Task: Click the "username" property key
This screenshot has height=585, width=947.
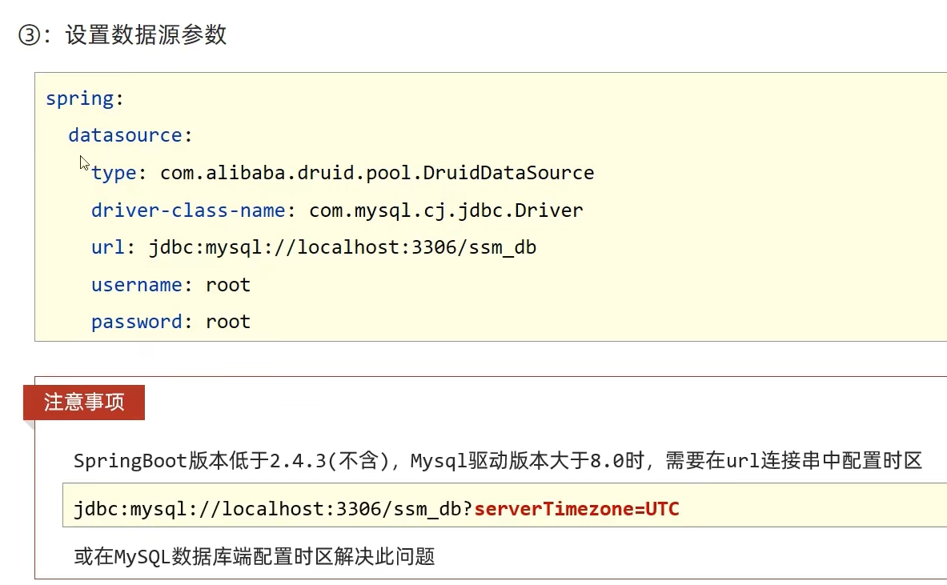Action: [136, 285]
